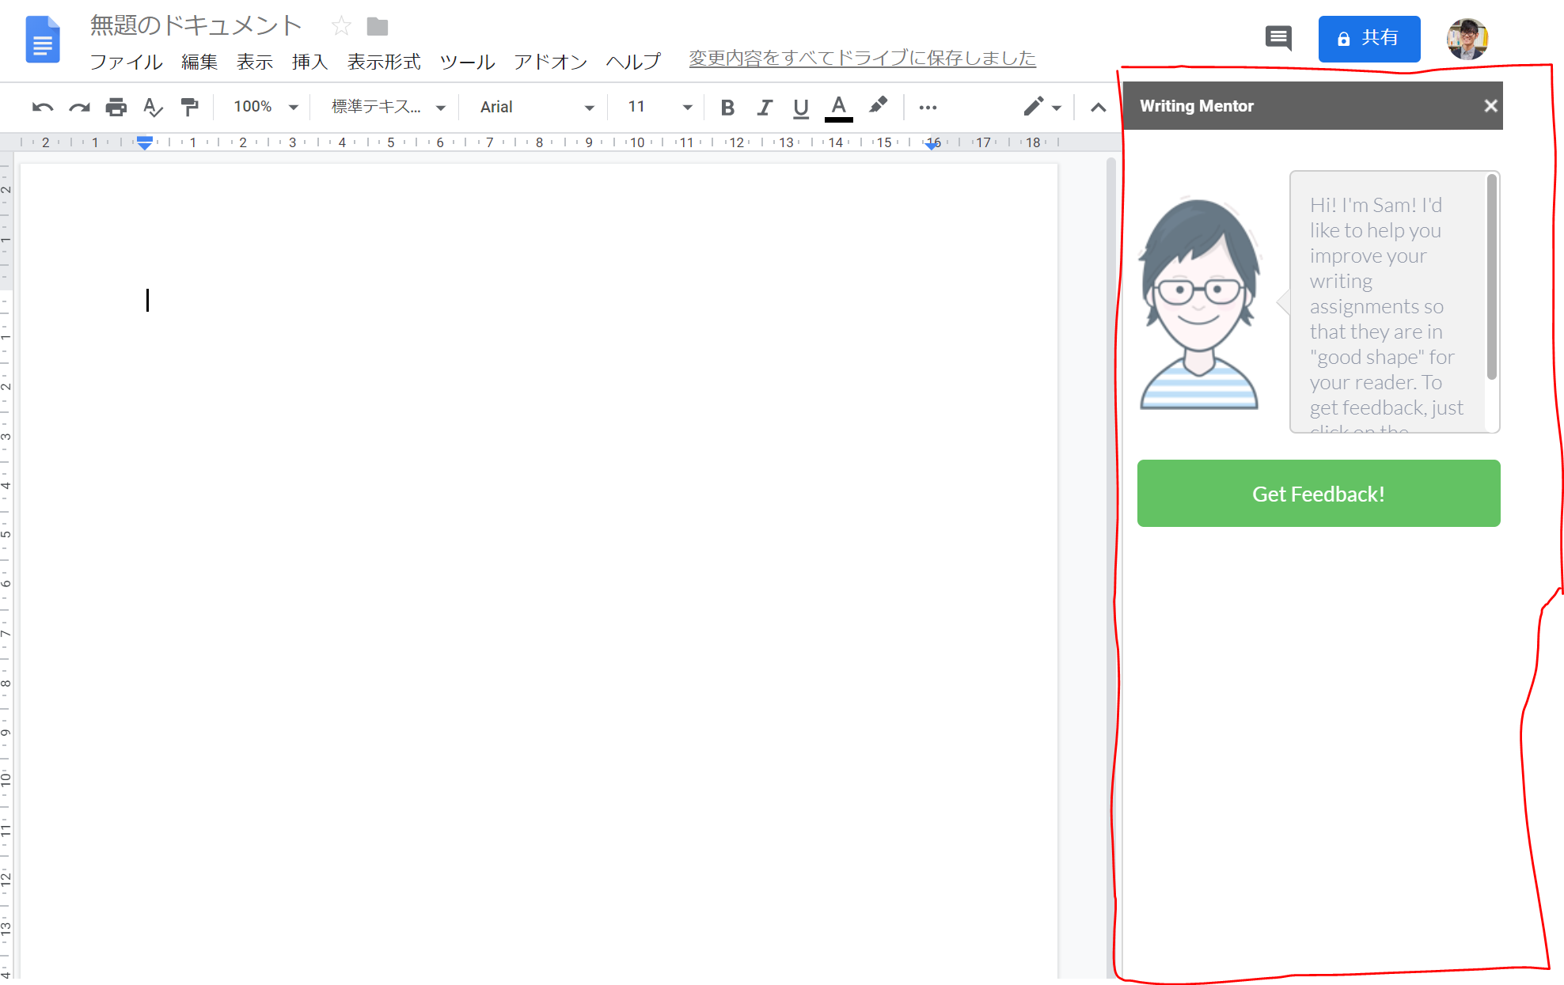Screen dimensions: 1564x985
Task: Click the print icon
Action: 116,107
